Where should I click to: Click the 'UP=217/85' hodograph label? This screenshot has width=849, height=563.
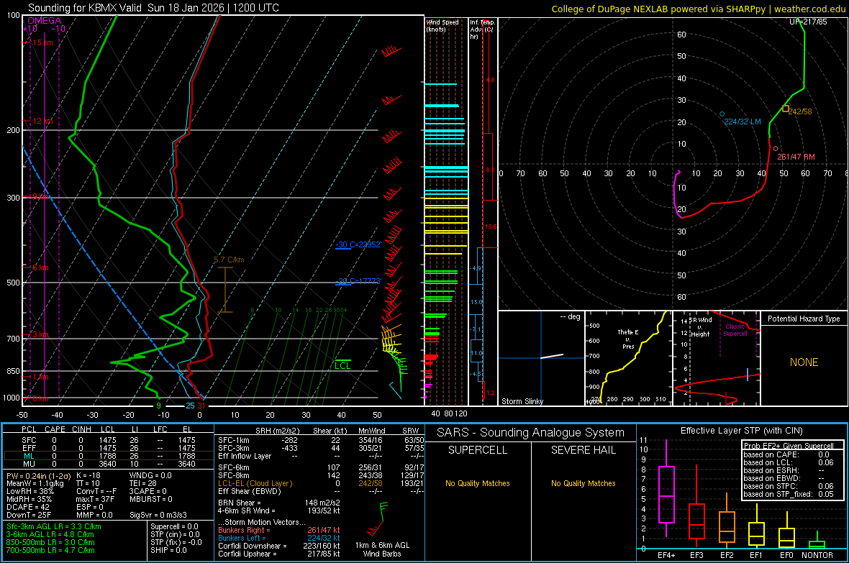pyautogui.click(x=808, y=22)
